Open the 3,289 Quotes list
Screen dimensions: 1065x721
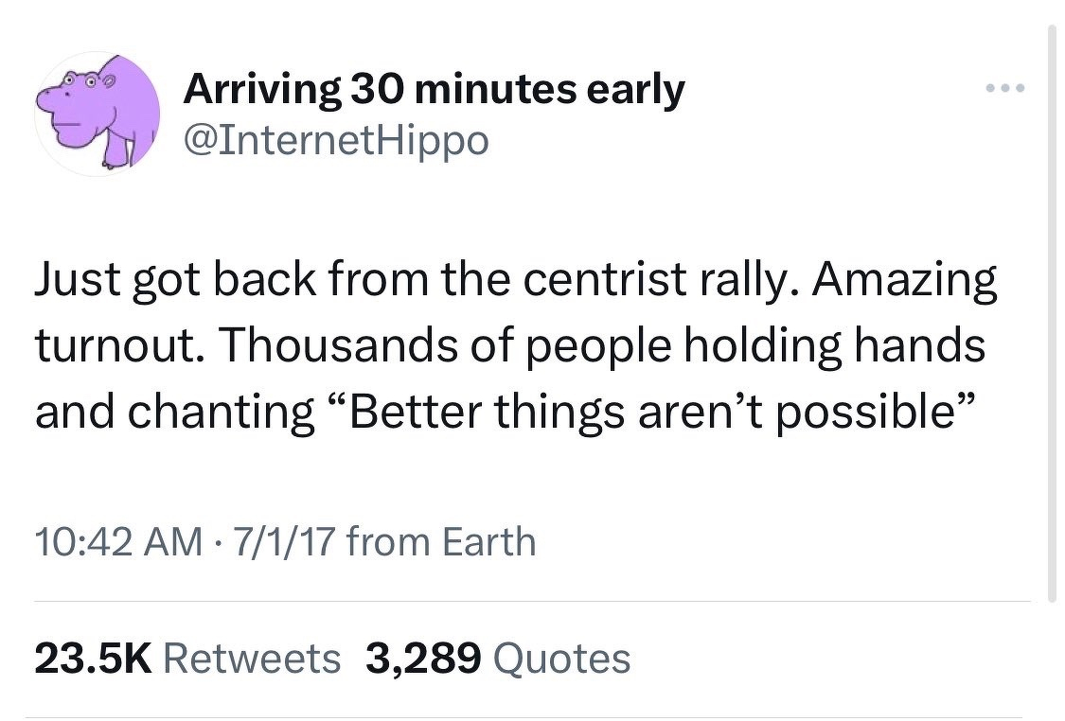[557, 658]
